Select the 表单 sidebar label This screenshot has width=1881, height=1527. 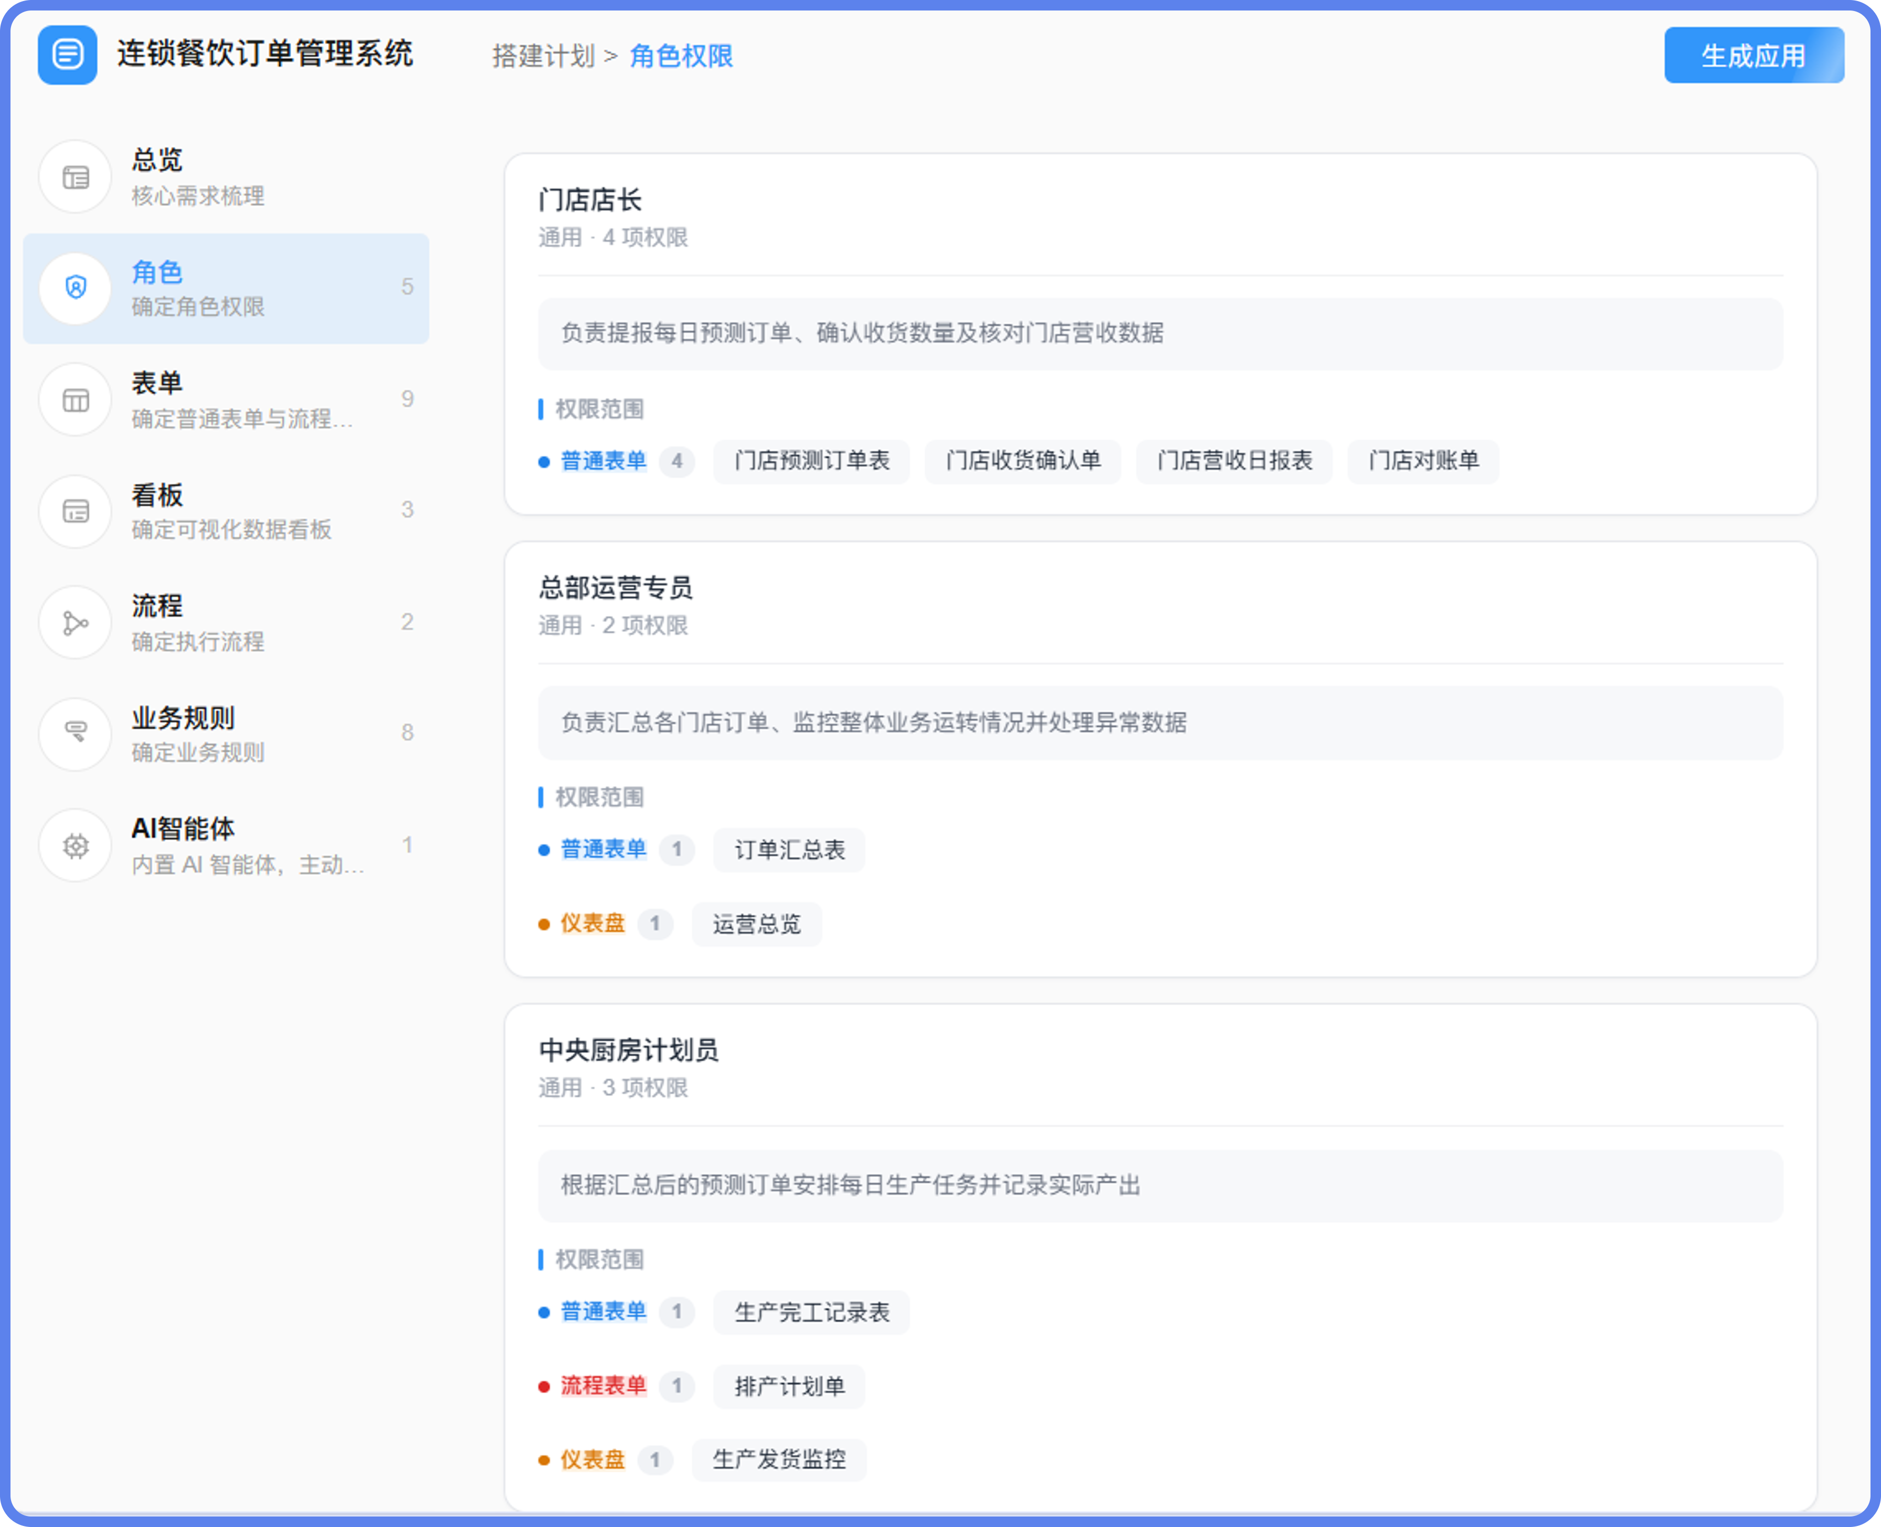coord(156,383)
